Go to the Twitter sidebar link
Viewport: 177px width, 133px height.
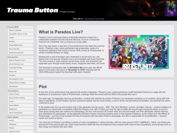tap(21, 38)
